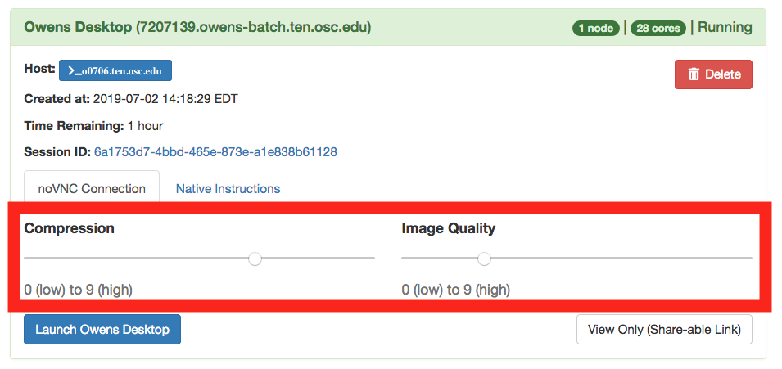
Task: Click the Running status text
Action: tap(724, 28)
